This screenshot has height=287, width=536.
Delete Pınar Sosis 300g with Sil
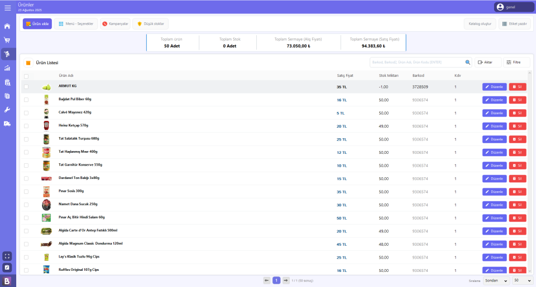click(x=517, y=192)
